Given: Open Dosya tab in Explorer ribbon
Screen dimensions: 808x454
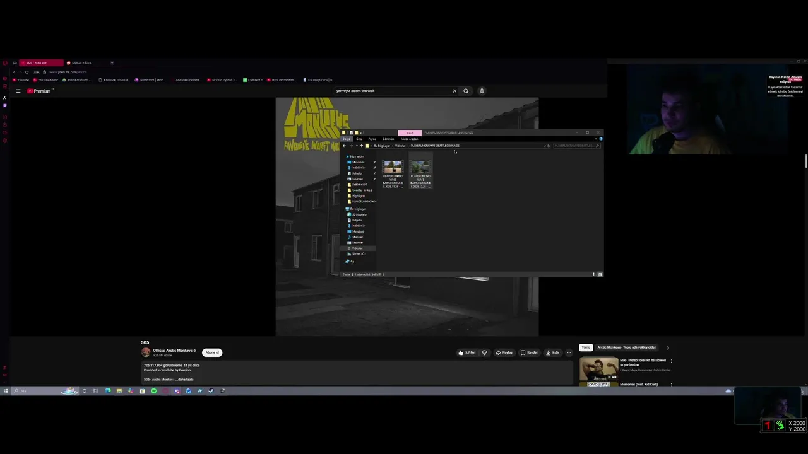Looking at the screenshot, I should tap(347, 139).
